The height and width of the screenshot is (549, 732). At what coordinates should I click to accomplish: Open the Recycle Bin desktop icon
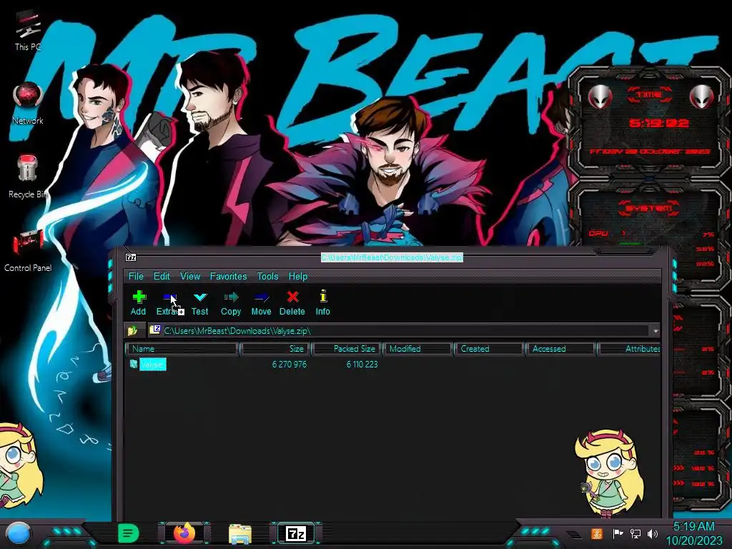(28, 177)
